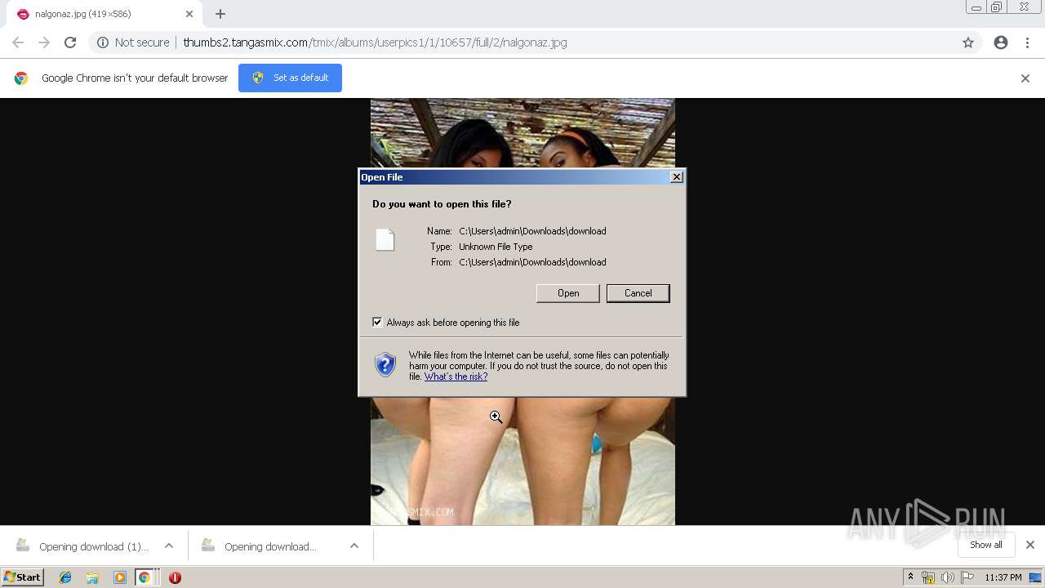The width and height of the screenshot is (1045, 588).
Task: Click the browser back arrow
Action: tap(18, 42)
